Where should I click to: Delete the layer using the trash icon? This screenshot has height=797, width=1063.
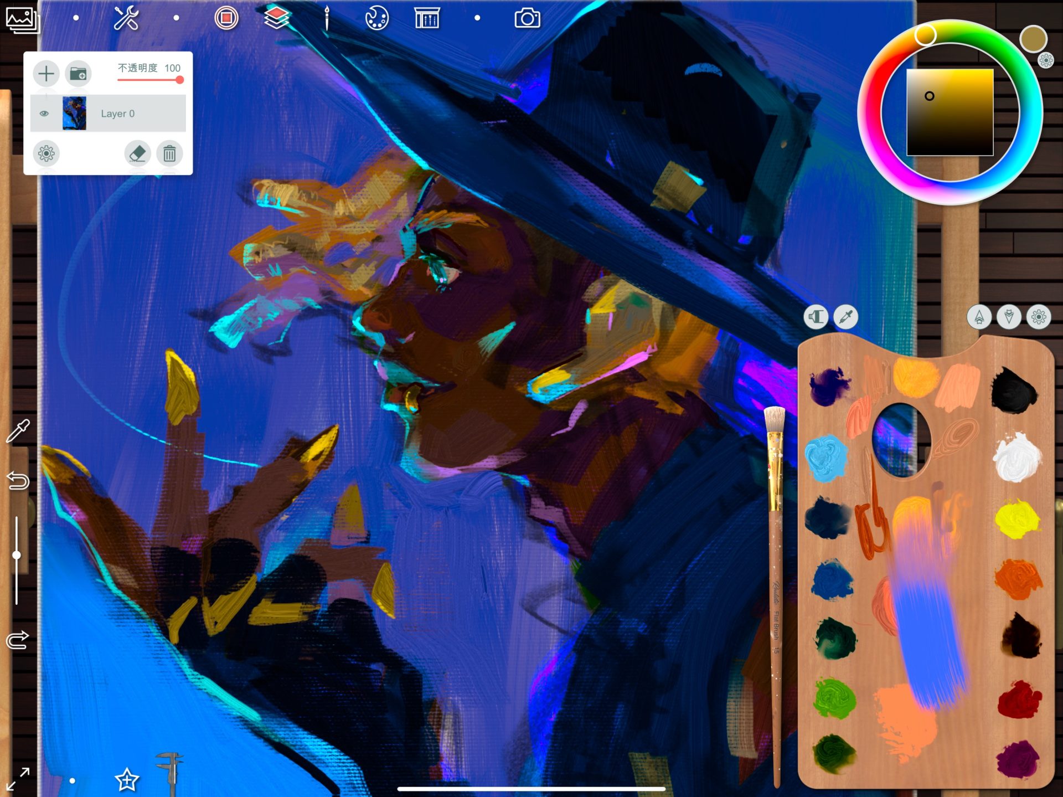point(169,153)
